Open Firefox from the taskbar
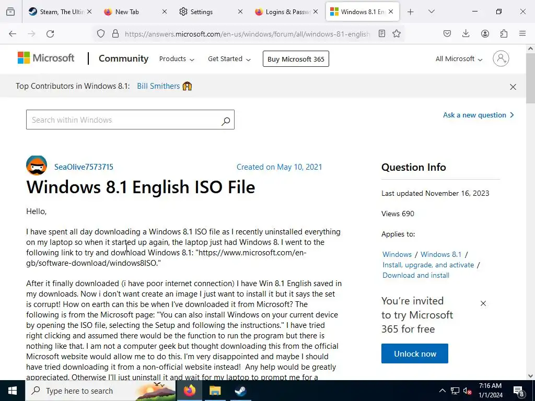 point(189,391)
